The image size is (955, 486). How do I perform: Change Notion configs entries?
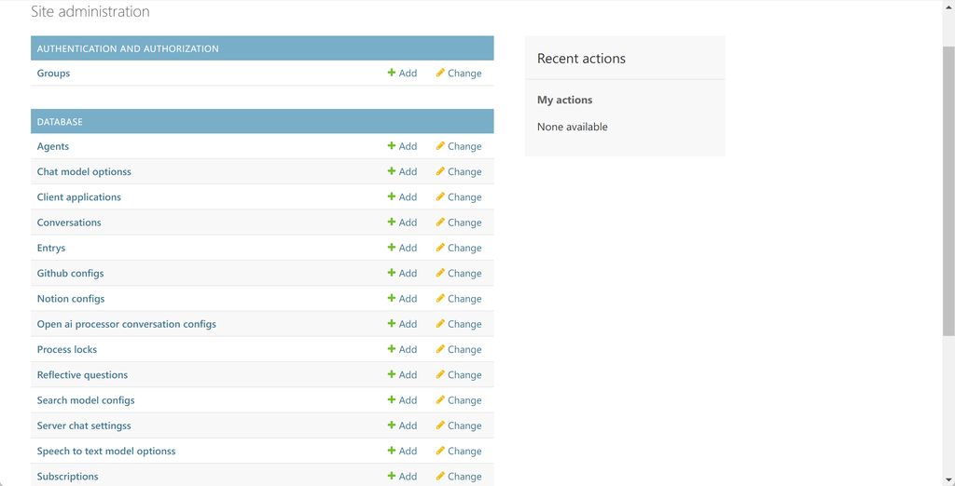coord(458,299)
